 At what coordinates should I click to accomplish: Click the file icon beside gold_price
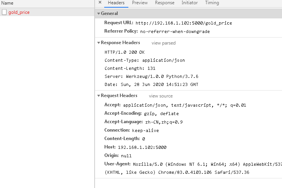(x=4, y=12)
